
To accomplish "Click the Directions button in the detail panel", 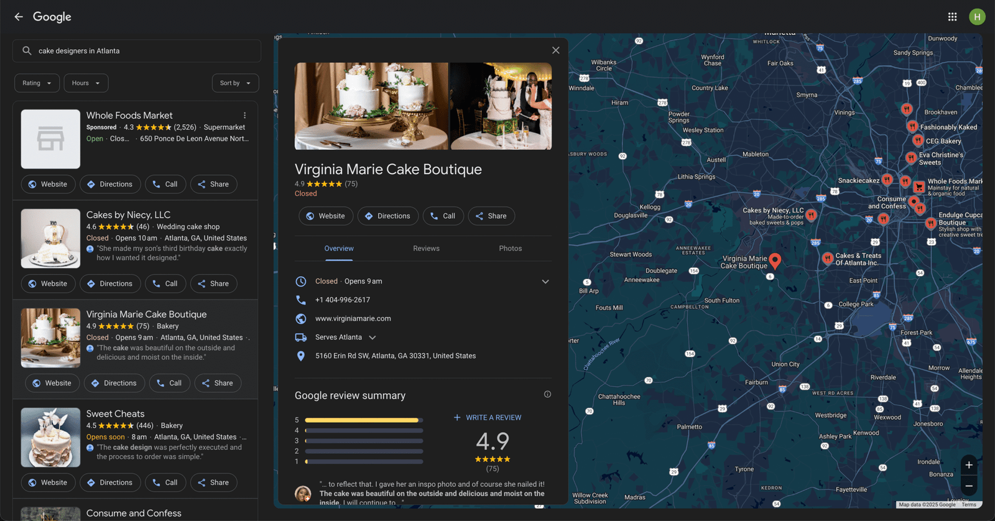I will pyautogui.click(x=388, y=216).
